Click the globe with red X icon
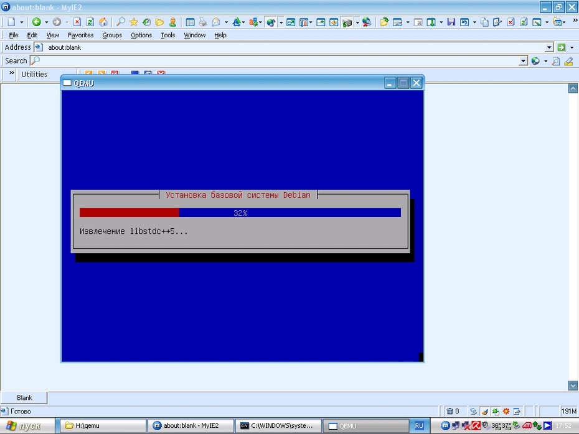Image resolution: width=579 pixels, height=434 pixels. click(366, 22)
